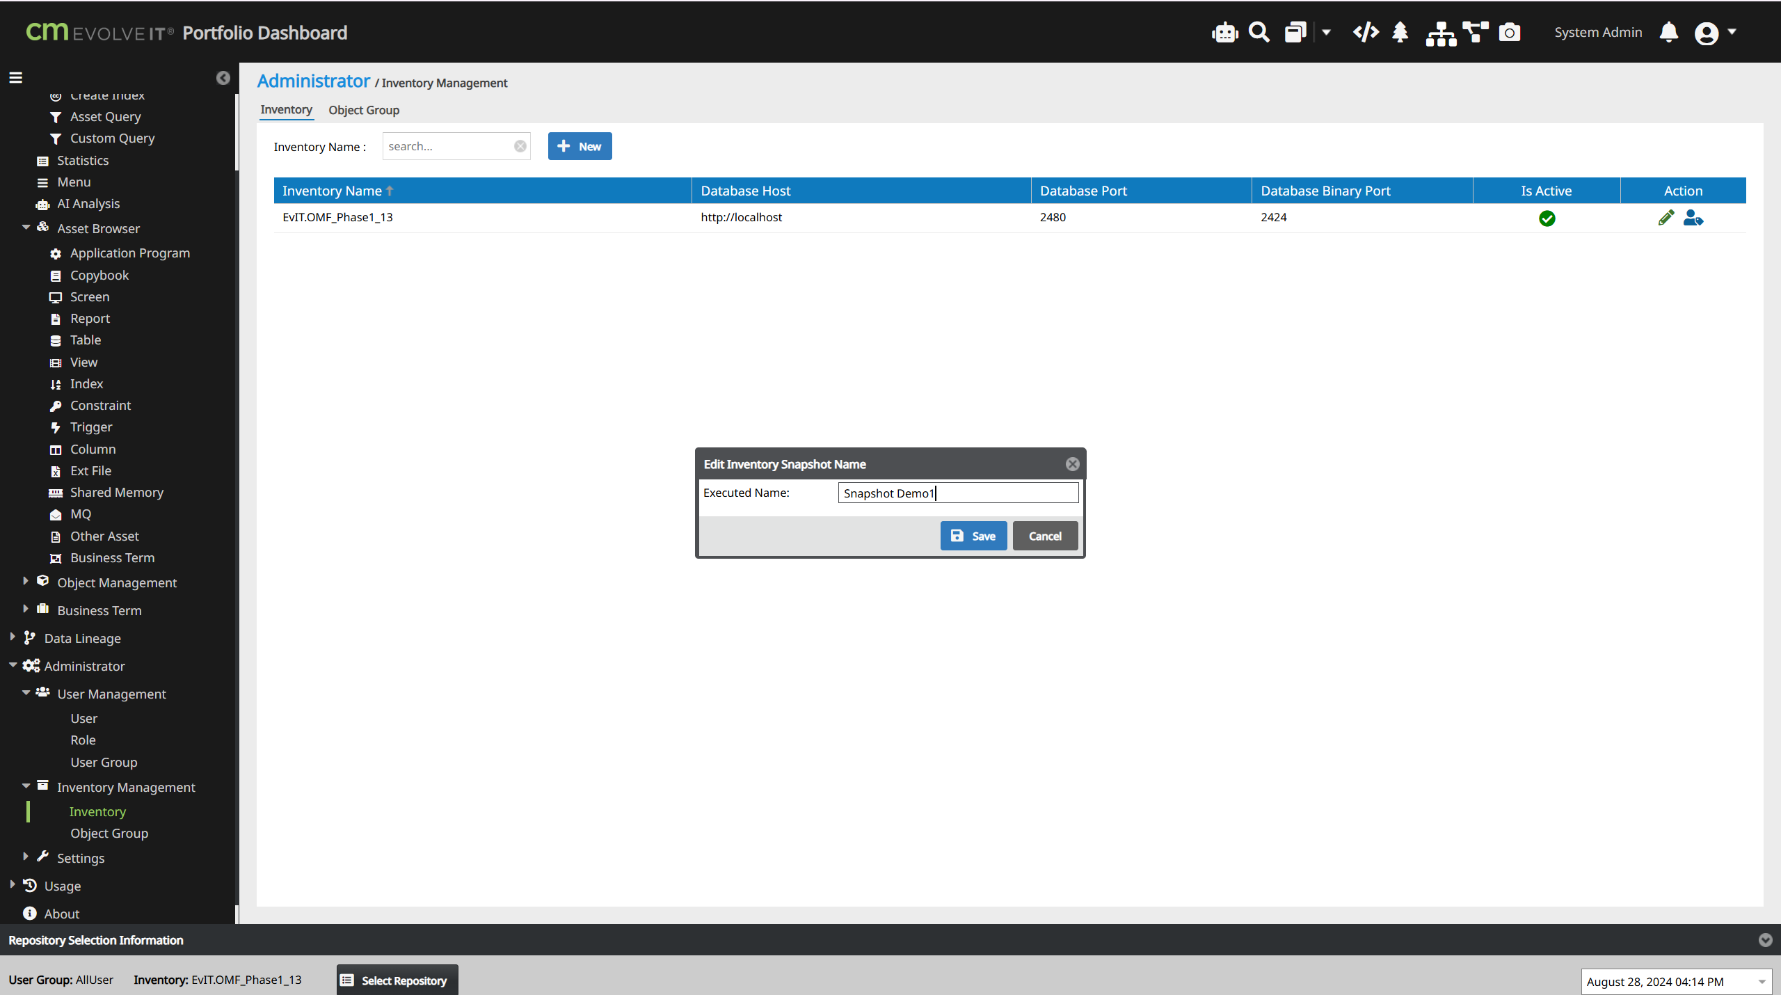
Task: Expand the Data Lineage node
Action: [13, 637]
